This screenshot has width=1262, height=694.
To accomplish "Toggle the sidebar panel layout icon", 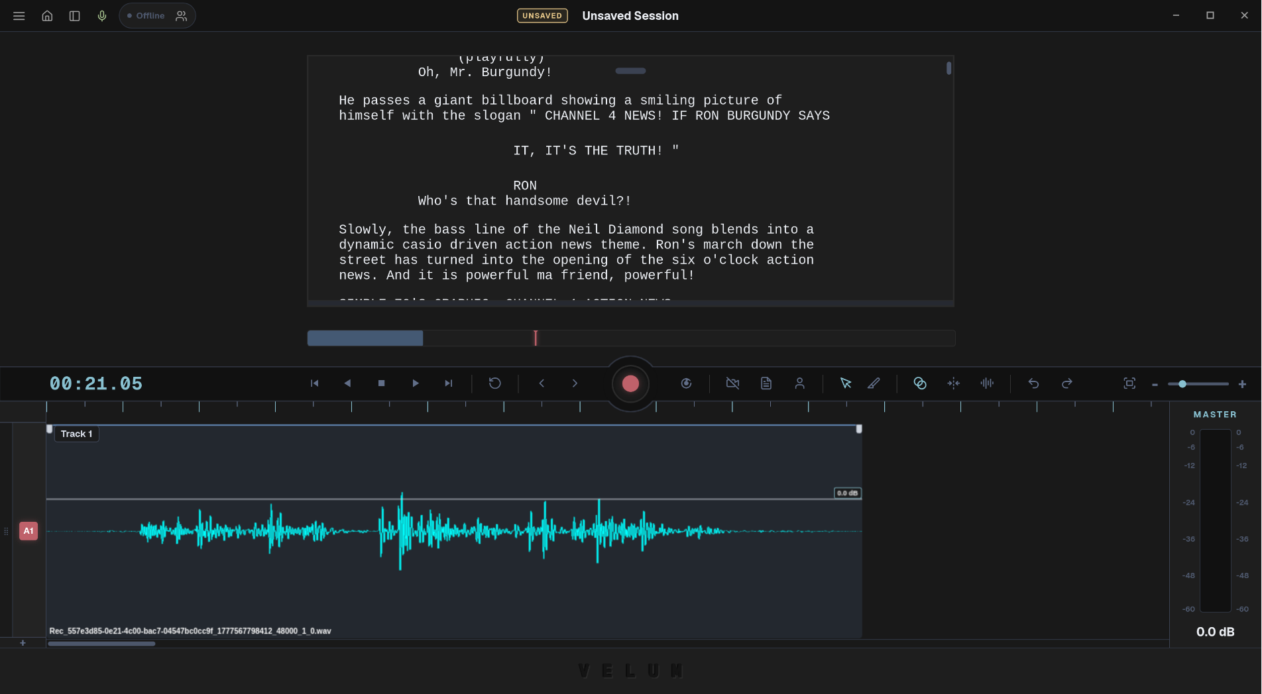I will point(74,16).
